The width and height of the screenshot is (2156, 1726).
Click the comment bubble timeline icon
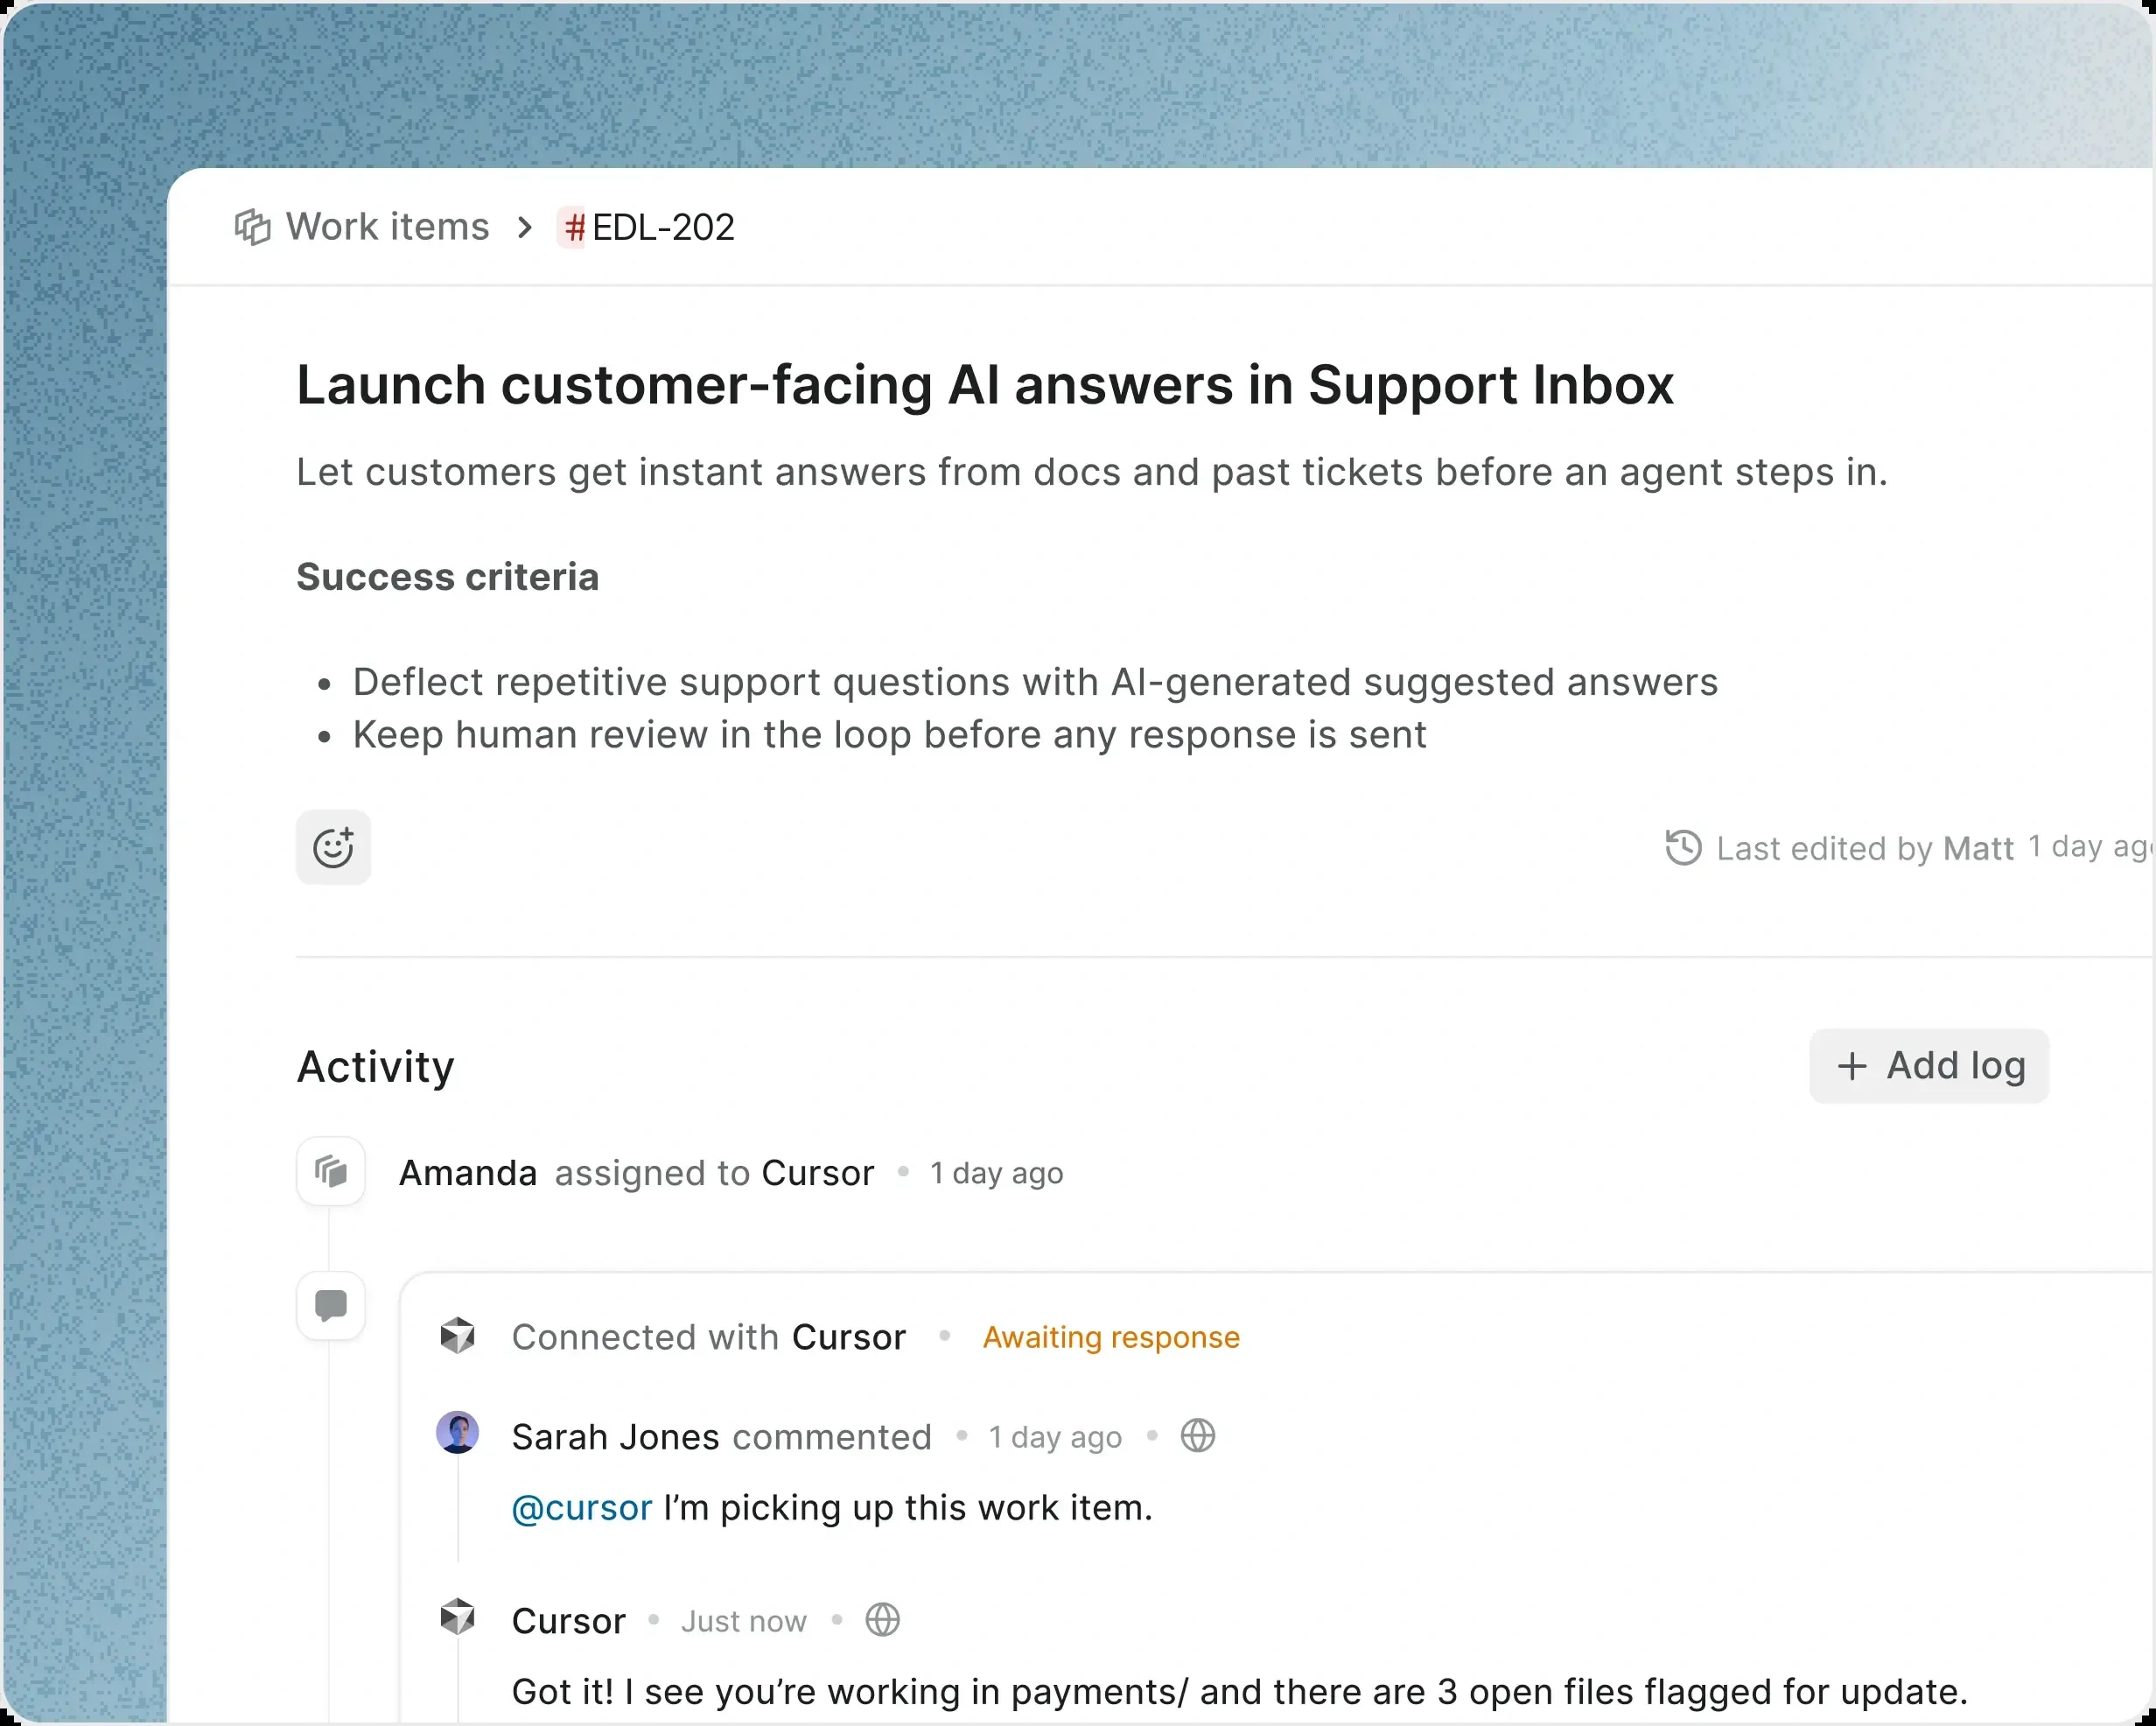[x=331, y=1305]
